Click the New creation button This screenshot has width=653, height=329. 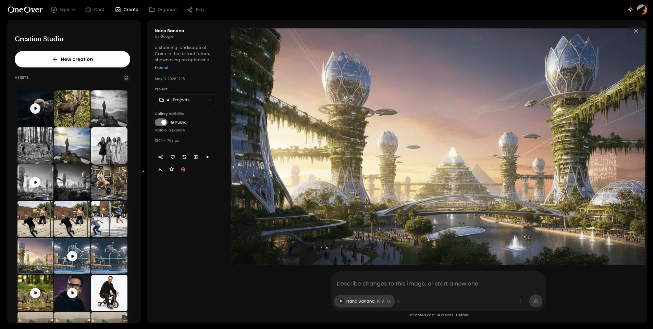[x=72, y=59]
